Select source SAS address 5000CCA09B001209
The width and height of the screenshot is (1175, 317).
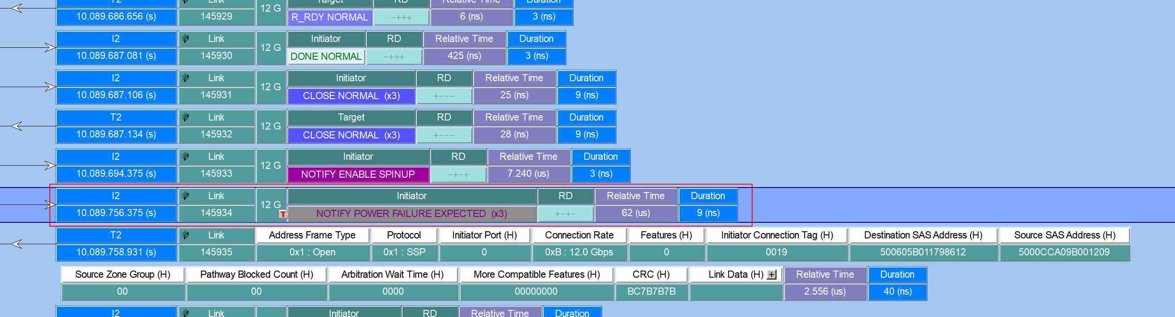click(x=1065, y=252)
